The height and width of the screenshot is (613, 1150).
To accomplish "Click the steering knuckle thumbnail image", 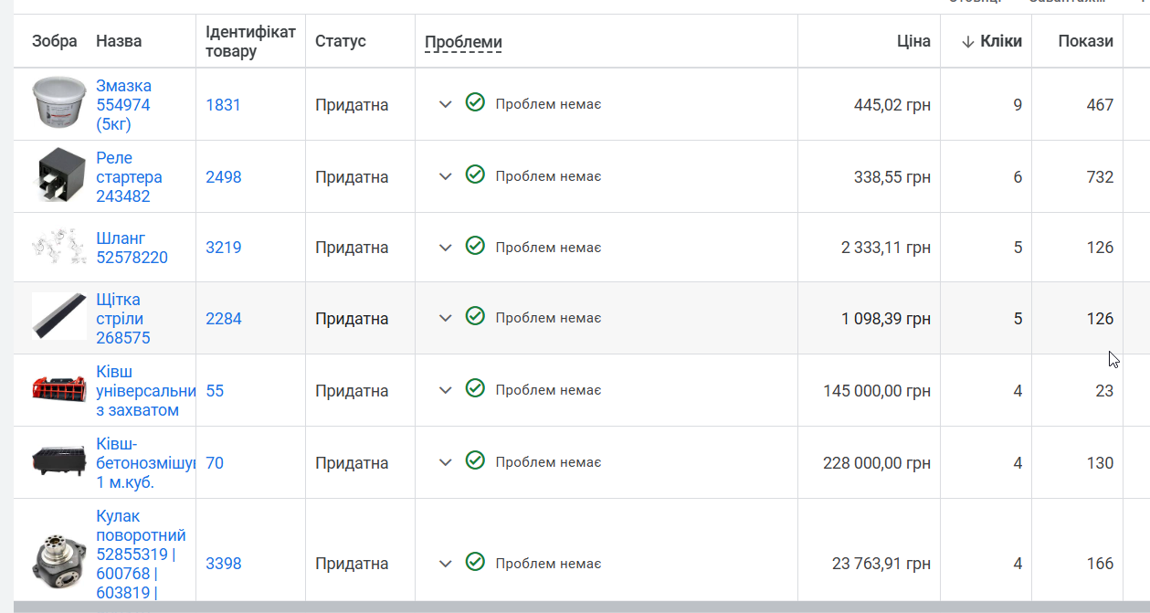I will [60, 563].
